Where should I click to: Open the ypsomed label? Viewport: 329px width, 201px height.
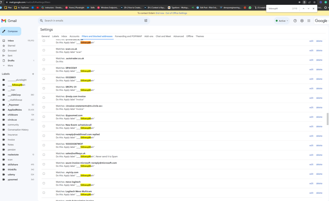[x=13, y=180]
